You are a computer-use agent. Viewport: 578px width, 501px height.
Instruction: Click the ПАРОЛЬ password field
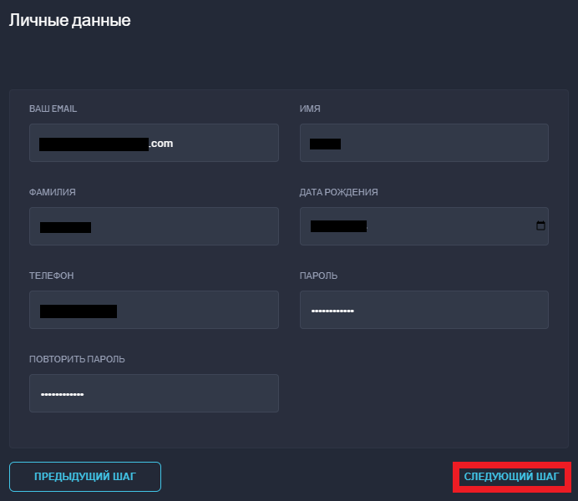[424, 310]
